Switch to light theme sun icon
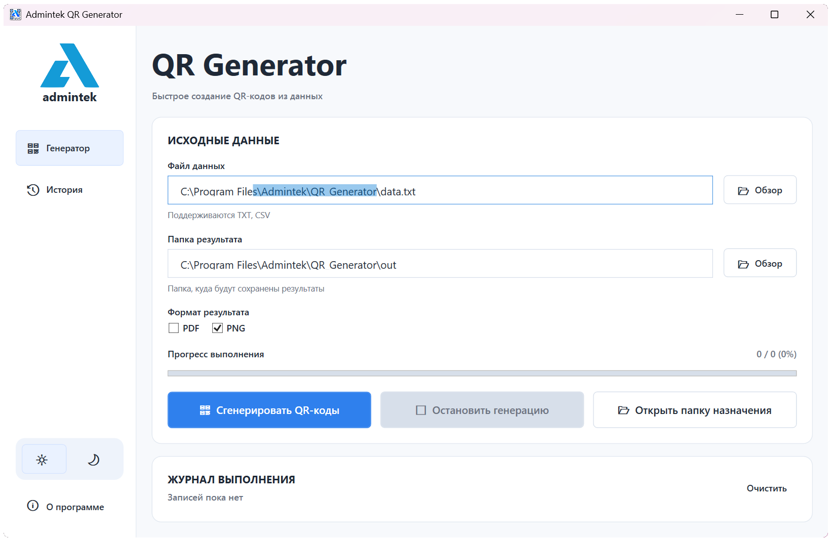The height and width of the screenshot is (540, 833). pos(44,459)
